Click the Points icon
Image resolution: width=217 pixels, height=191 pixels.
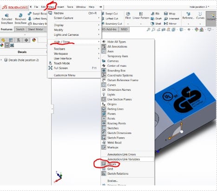(104, 118)
